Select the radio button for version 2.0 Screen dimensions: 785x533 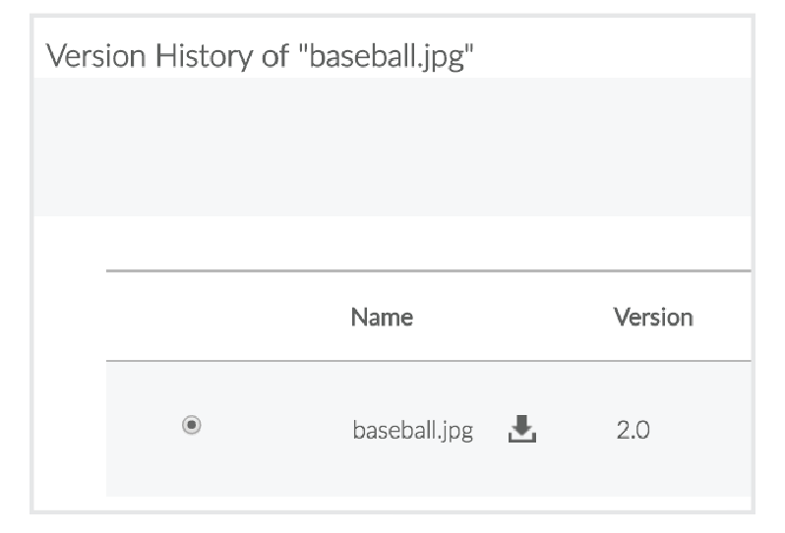[192, 425]
